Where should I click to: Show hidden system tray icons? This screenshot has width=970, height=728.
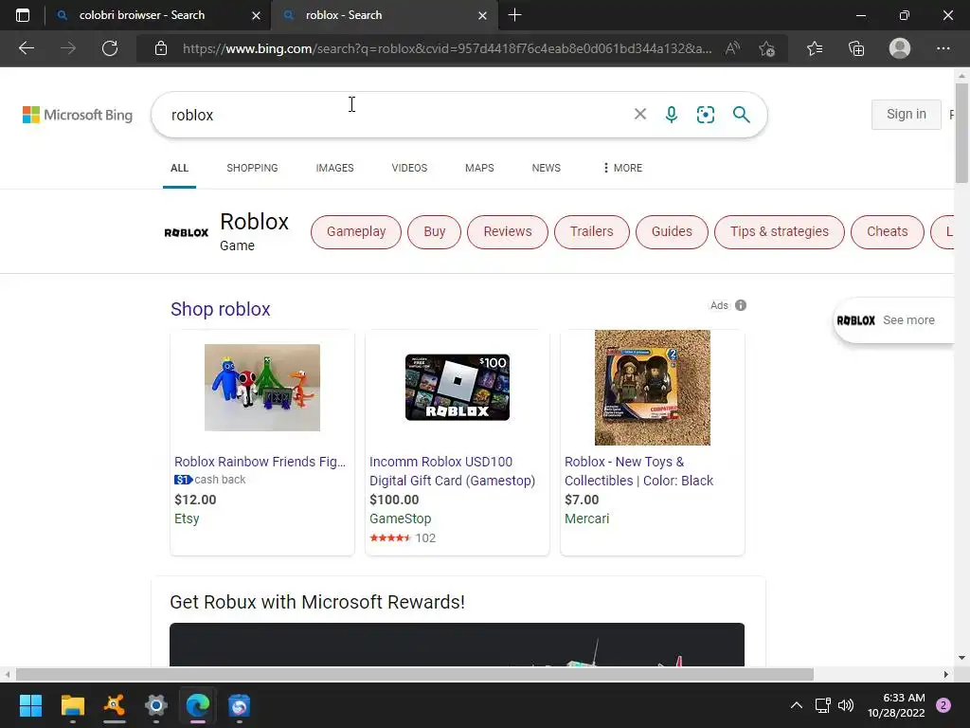pyautogui.click(x=796, y=705)
